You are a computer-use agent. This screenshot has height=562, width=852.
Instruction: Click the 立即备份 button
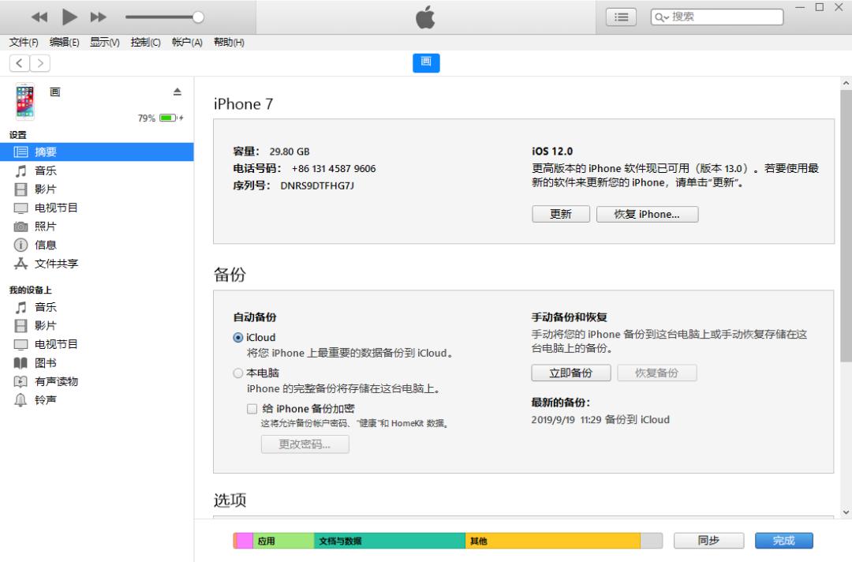[x=570, y=372]
